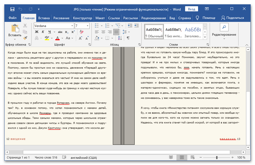Image resolution: width=255 pixels, height=165 pixels.
Task: Open the Буфер обмена dialog launcher
Action: click(29, 44)
